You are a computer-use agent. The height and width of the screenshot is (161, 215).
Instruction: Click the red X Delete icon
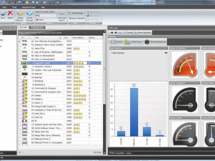point(10,13)
